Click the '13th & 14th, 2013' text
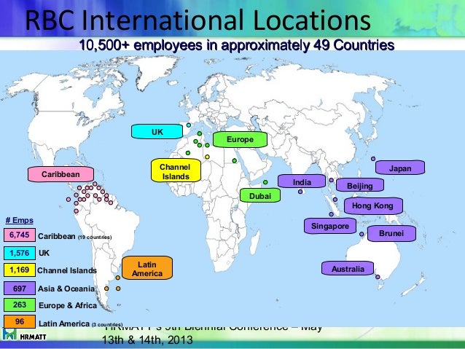The width and height of the screenshot is (465, 349). (147, 340)
